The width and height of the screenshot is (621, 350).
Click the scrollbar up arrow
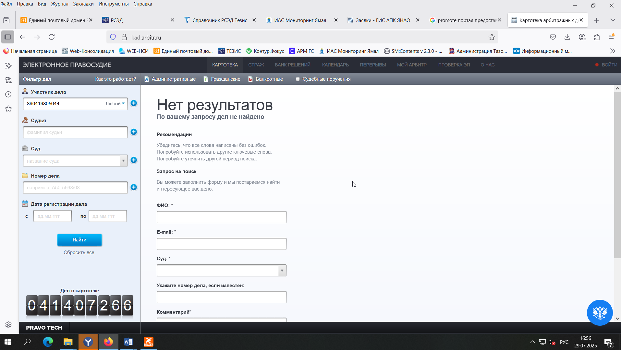click(617, 88)
